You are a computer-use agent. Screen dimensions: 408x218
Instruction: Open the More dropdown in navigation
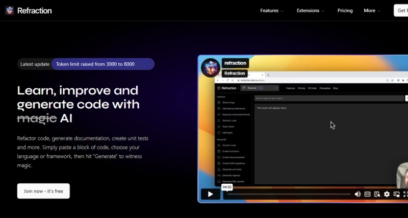coord(372,11)
